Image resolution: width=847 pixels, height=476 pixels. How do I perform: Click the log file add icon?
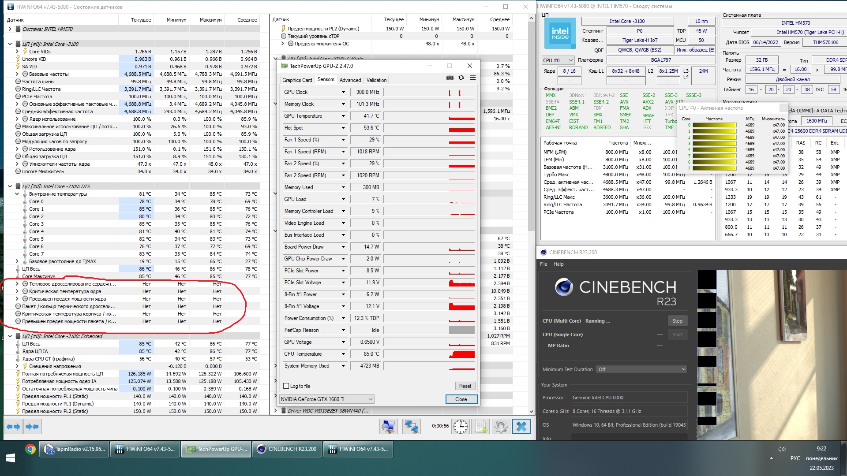tap(480, 427)
